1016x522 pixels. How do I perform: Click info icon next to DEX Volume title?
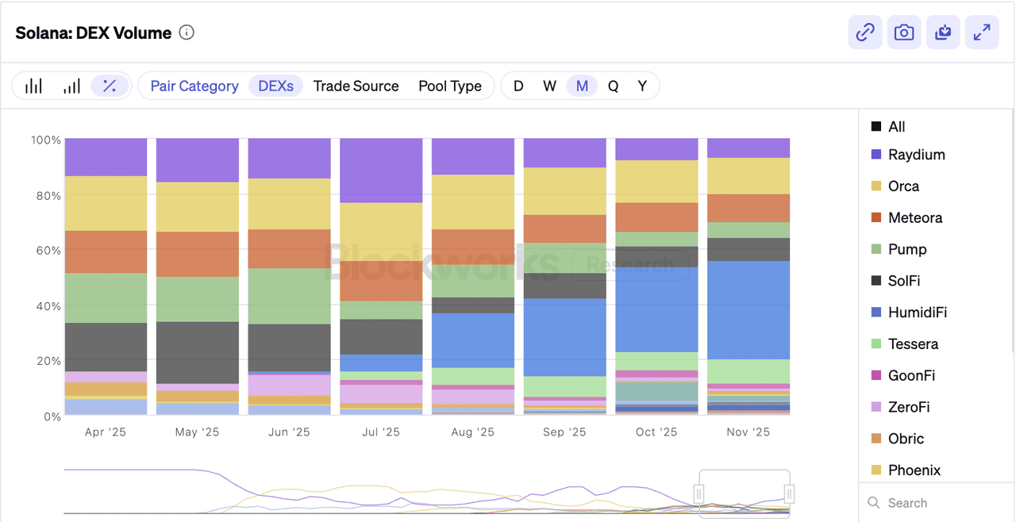tap(187, 33)
